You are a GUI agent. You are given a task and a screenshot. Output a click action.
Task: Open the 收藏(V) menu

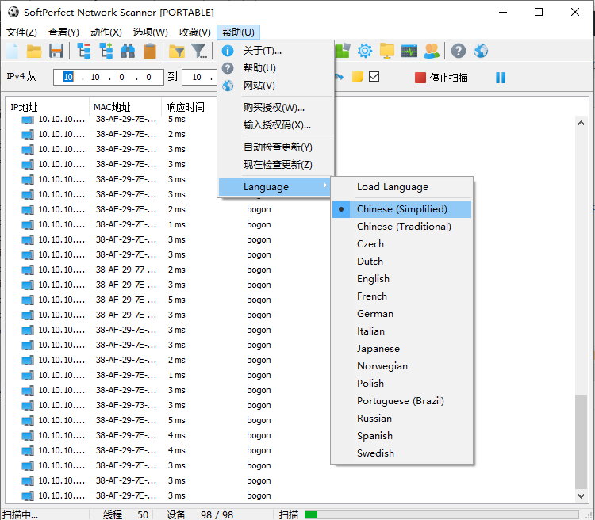195,32
